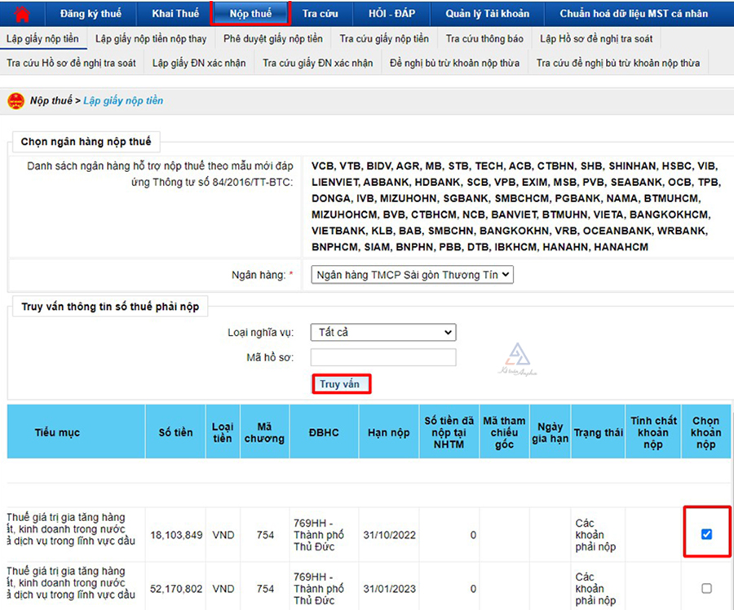Open Đề nghị bù trừ khoản nộp thừa tab
The width and height of the screenshot is (734, 610).
pyautogui.click(x=454, y=63)
